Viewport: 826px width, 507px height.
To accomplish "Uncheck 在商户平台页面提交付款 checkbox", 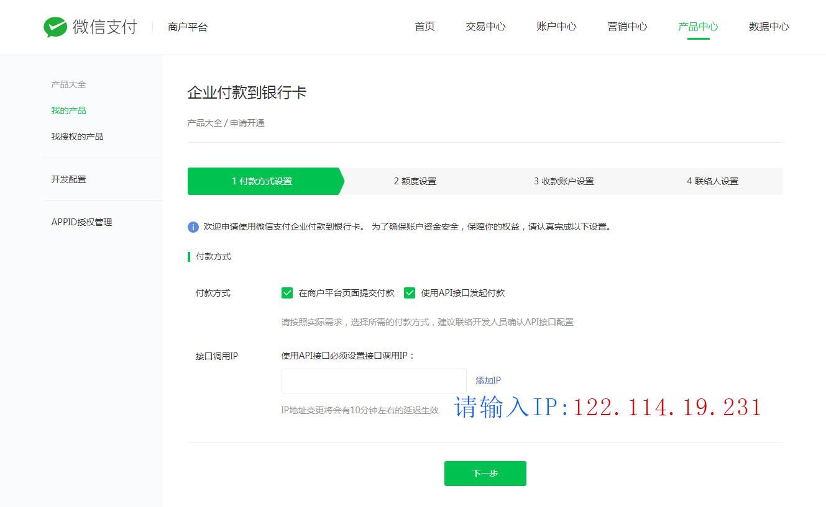I will [287, 293].
